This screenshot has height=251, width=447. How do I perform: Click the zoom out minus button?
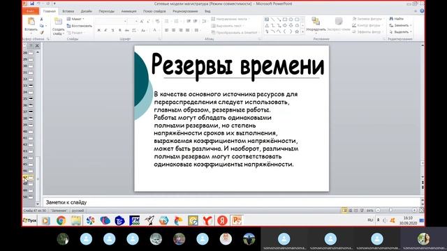point(378,211)
